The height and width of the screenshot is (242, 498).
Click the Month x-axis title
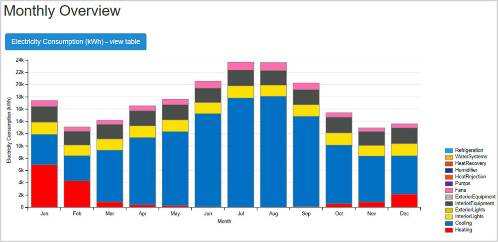tap(224, 222)
